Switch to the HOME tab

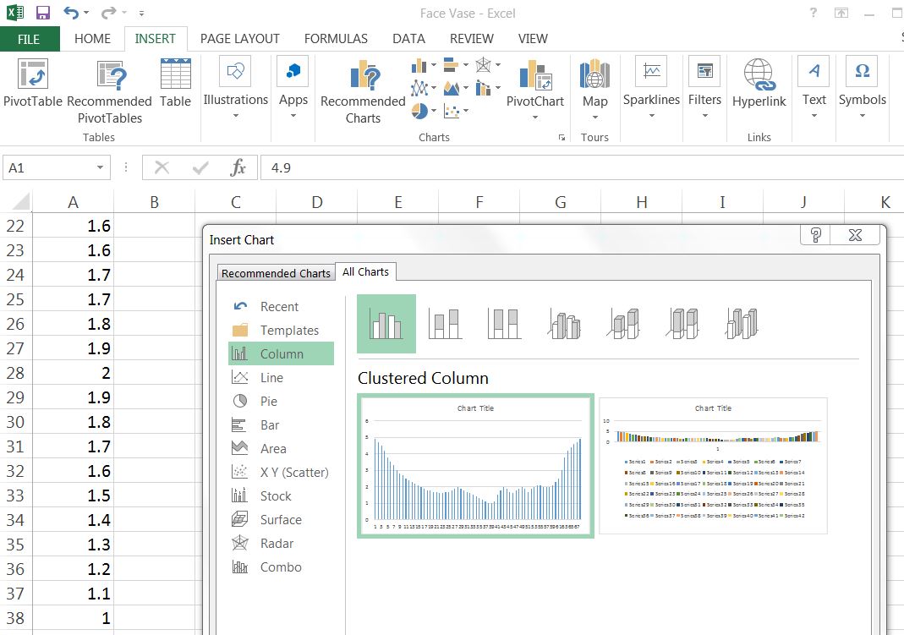[92, 39]
